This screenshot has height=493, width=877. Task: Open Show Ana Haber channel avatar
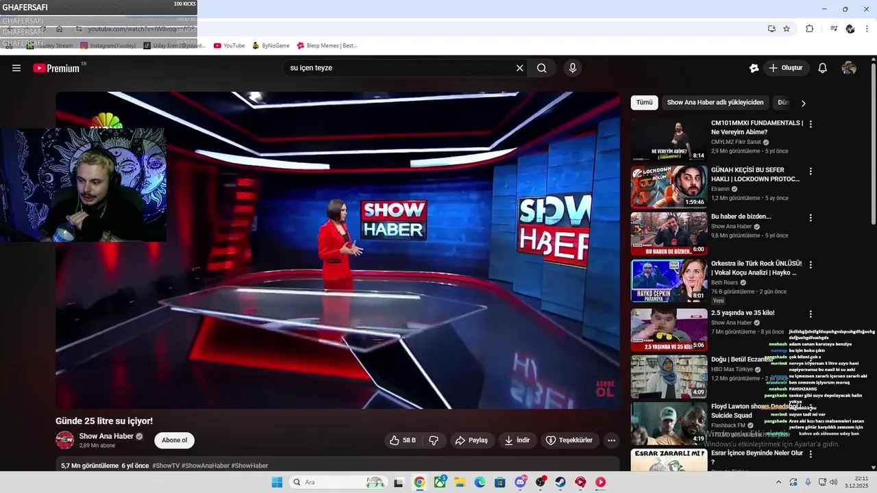pos(65,440)
